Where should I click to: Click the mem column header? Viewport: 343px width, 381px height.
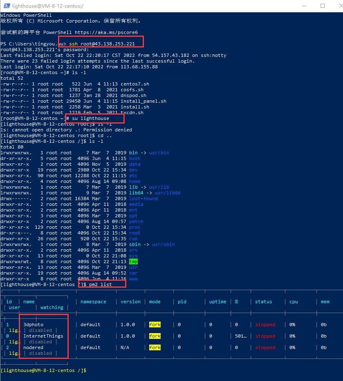point(325,302)
